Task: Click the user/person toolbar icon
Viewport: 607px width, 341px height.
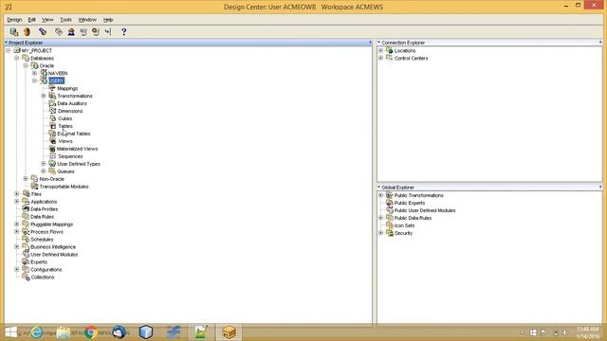Action: (71, 31)
